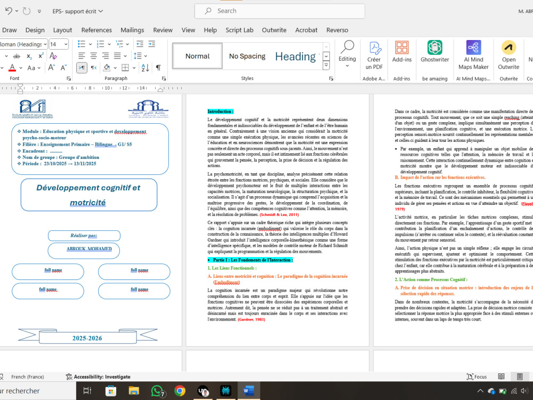
Task: Click the Shading paint bucket icon
Action: click(107, 68)
